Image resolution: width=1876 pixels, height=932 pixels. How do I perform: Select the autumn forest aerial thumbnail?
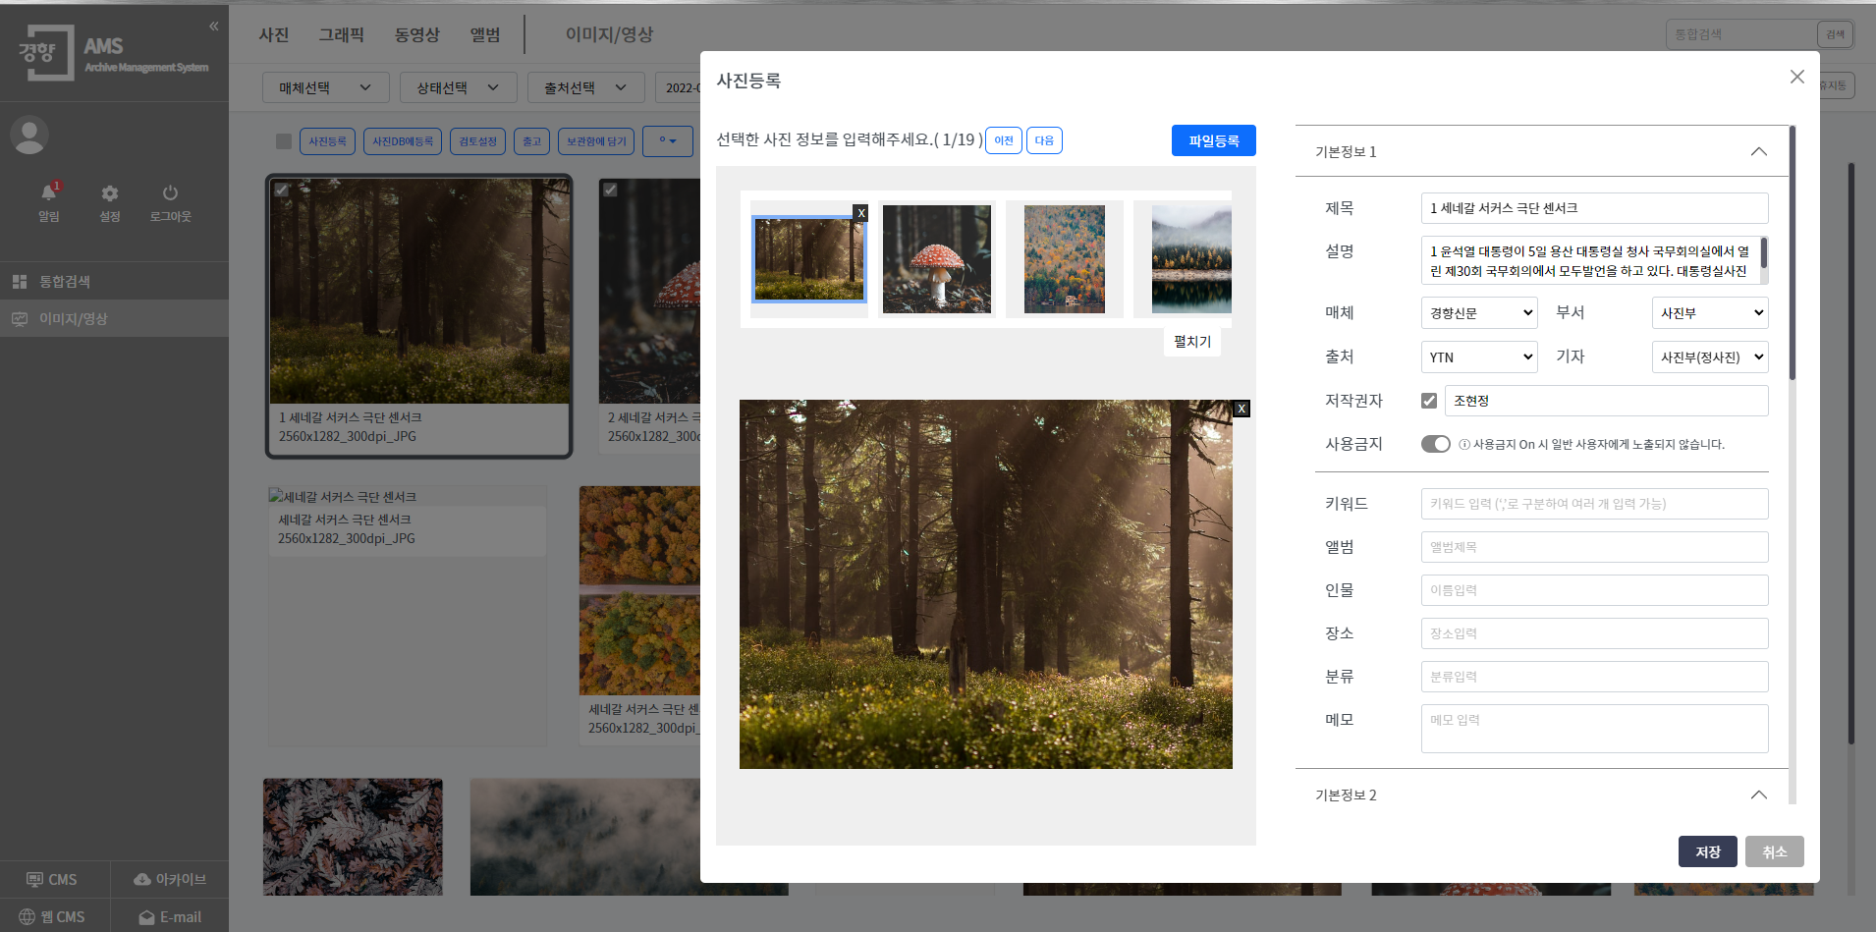pyautogui.click(x=1065, y=259)
